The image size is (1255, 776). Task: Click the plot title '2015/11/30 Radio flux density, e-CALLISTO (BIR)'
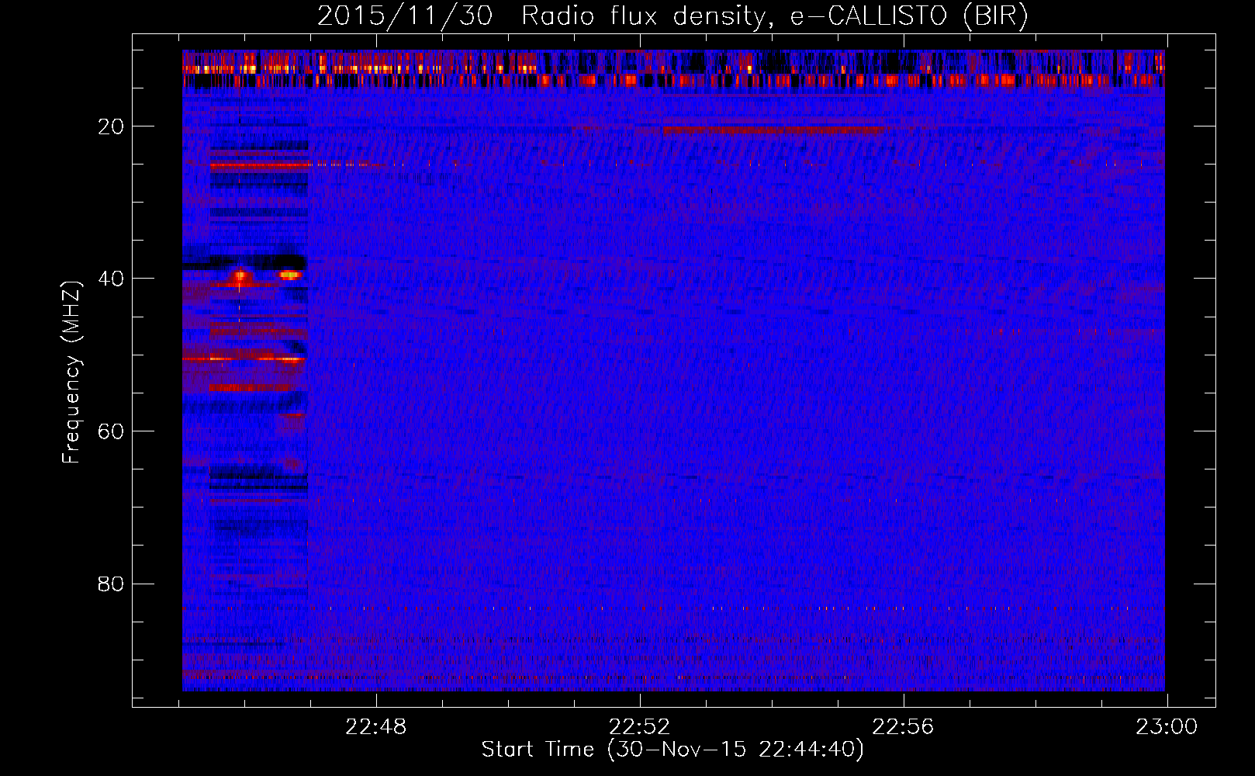672,16
